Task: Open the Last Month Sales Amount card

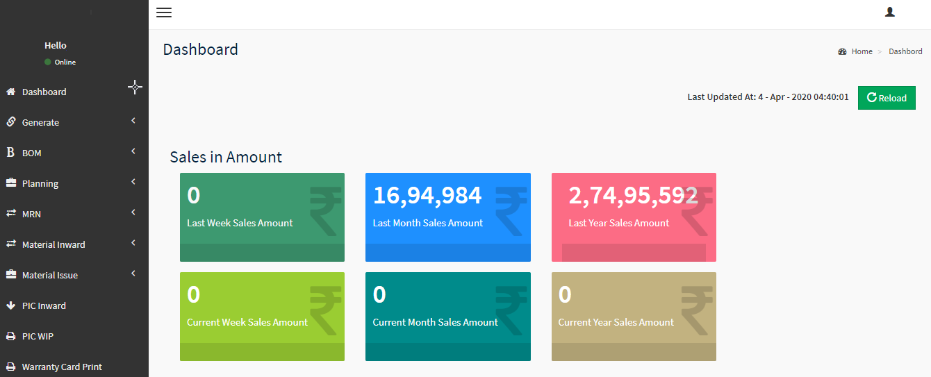Action: pyautogui.click(x=447, y=217)
